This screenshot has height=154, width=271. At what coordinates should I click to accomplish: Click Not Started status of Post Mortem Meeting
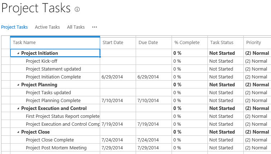(x=225, y=148)
